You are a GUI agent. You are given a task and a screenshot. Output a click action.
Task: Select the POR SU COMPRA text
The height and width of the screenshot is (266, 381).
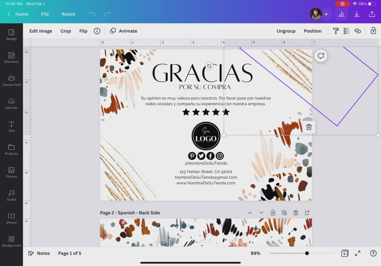[x=205, y=87]
